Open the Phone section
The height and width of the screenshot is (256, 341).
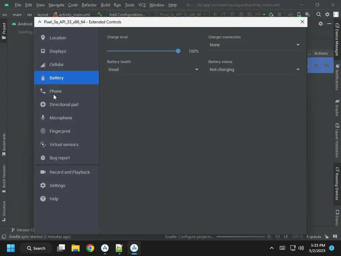66,91
